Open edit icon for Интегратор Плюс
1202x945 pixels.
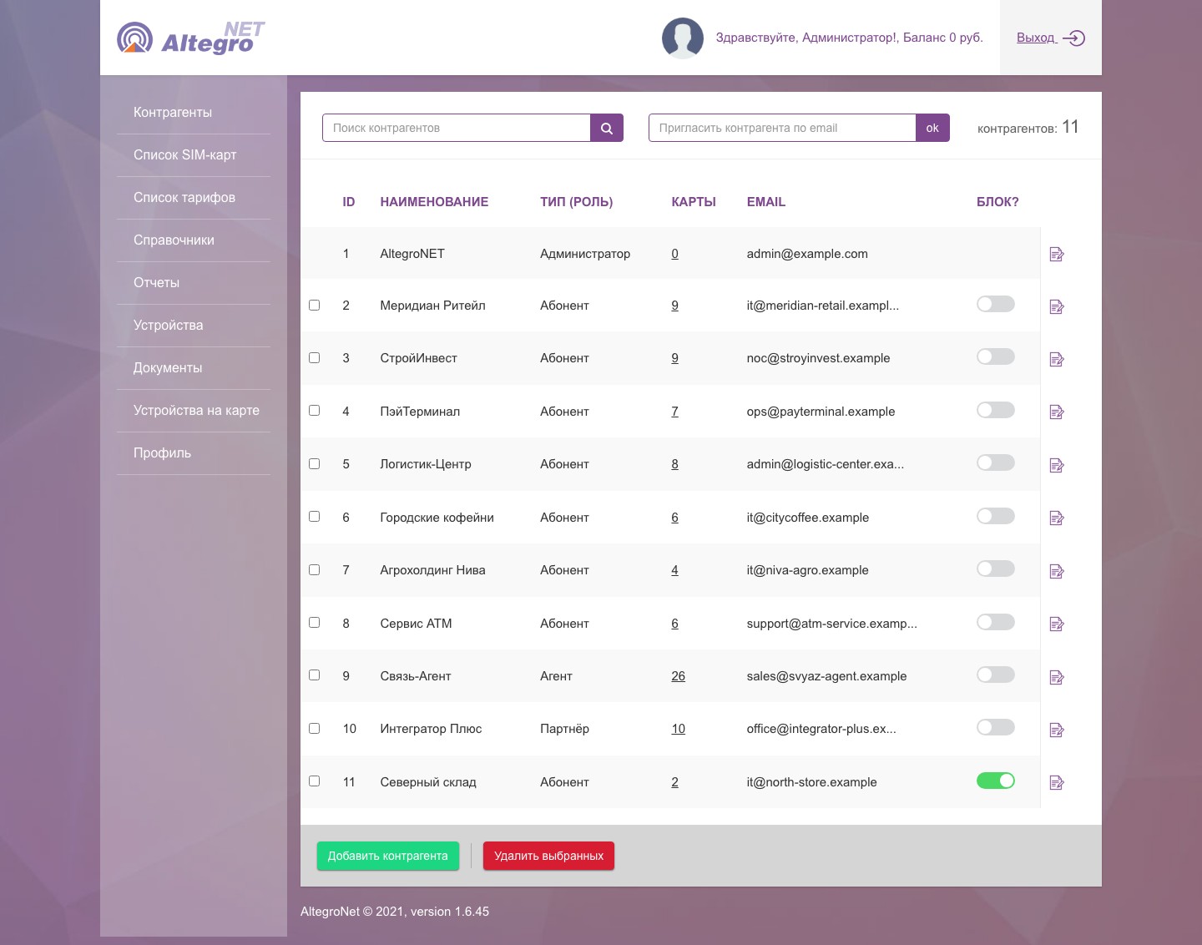coord(1057,730)
